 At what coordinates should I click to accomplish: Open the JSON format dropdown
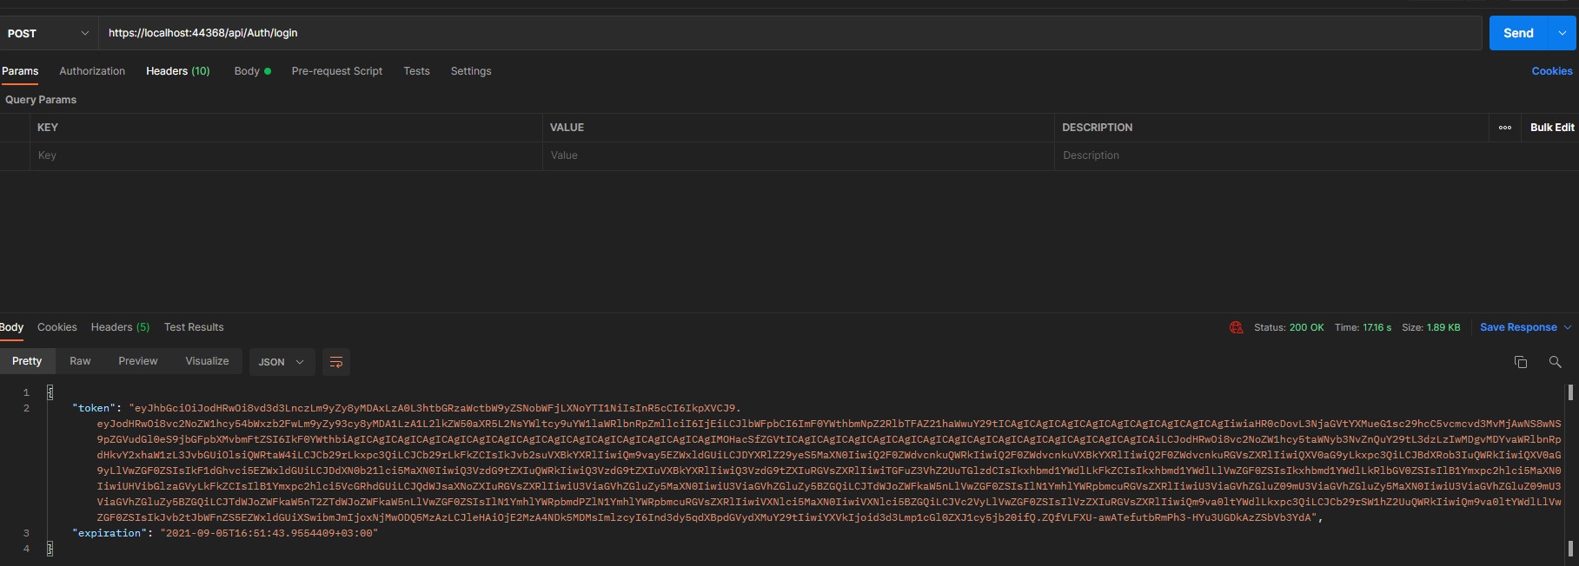(x=281, y=362)
